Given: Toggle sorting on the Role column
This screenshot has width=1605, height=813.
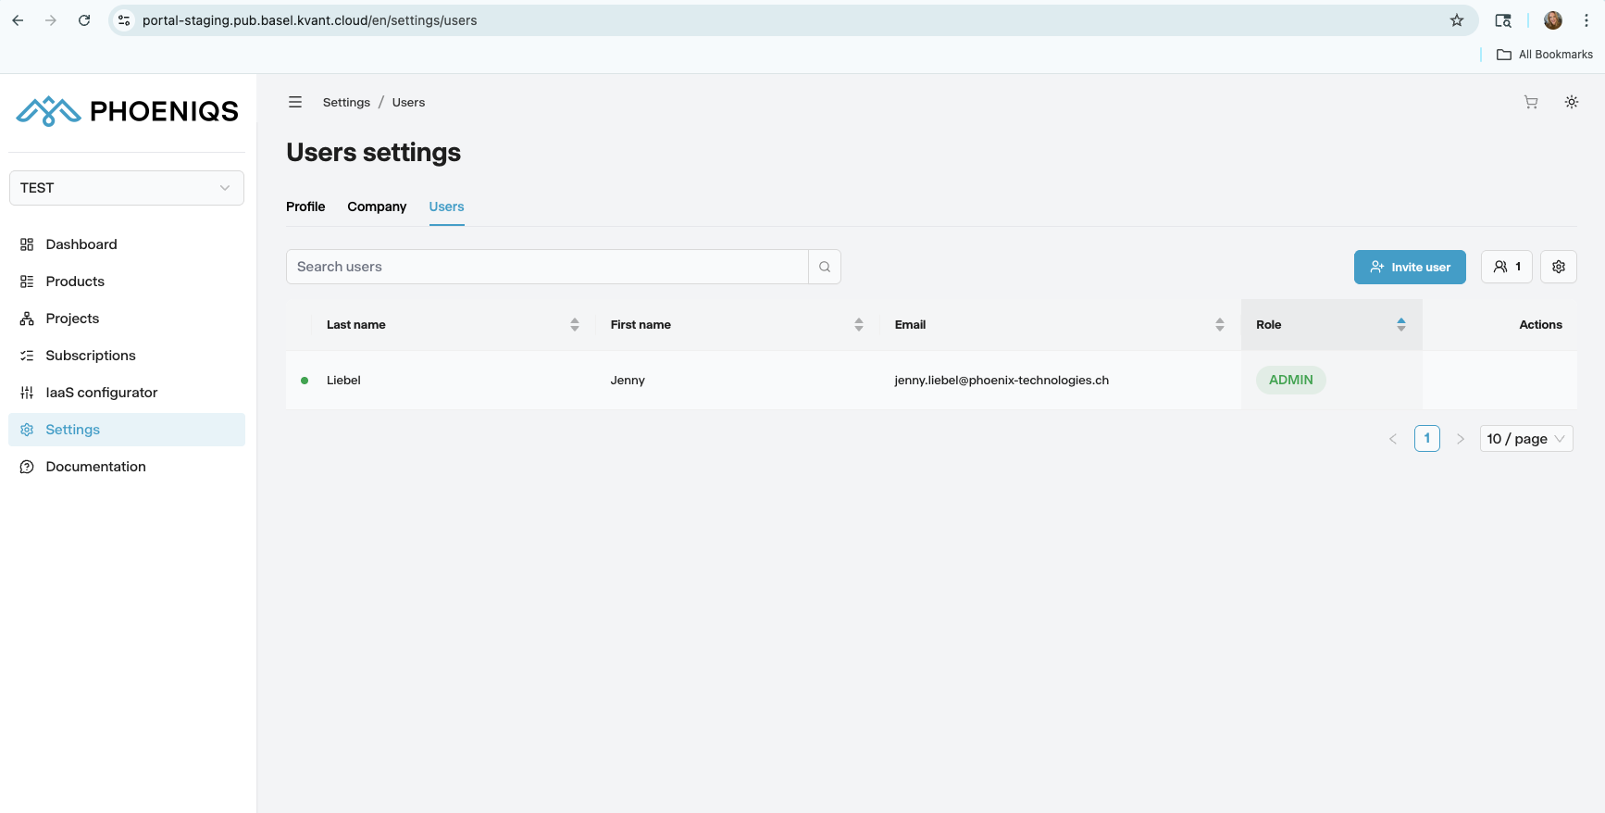Looking at the screenshot, I should 1400,325.
